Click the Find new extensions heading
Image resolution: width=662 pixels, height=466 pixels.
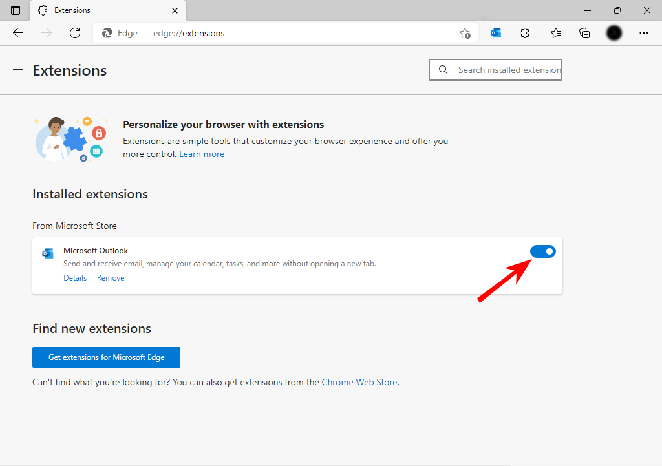click(92, 328)
